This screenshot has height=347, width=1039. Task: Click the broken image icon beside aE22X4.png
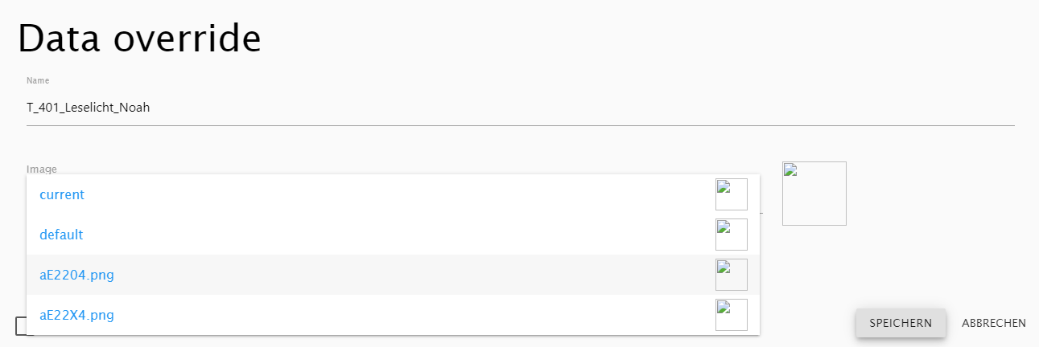pyautogui.click(x=731, y=315)
